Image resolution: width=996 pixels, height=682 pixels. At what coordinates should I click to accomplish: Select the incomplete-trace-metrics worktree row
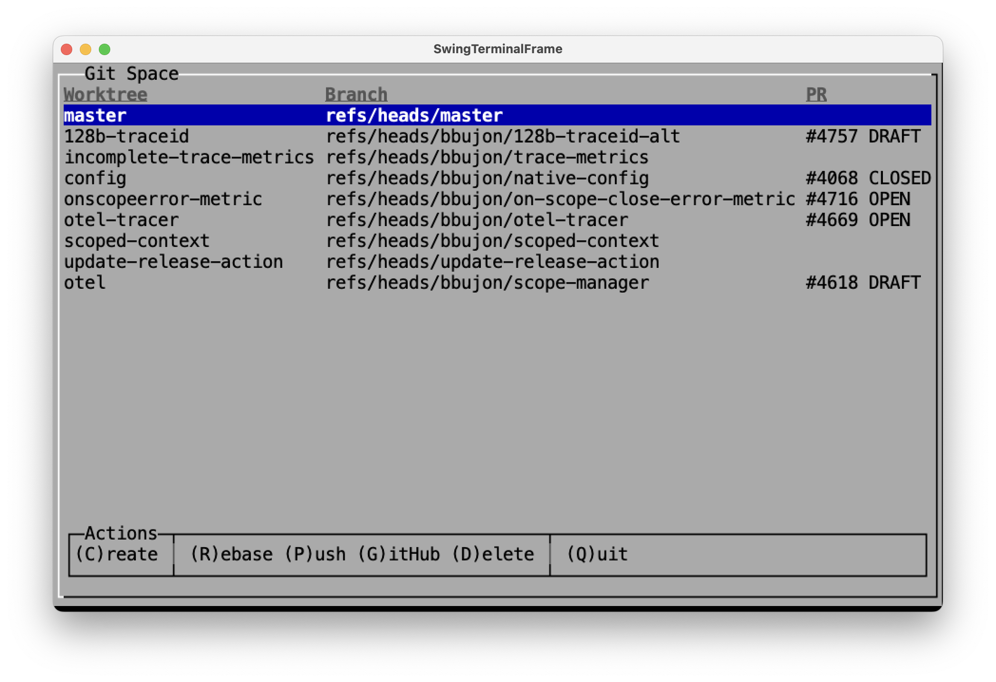pos(189,157)
